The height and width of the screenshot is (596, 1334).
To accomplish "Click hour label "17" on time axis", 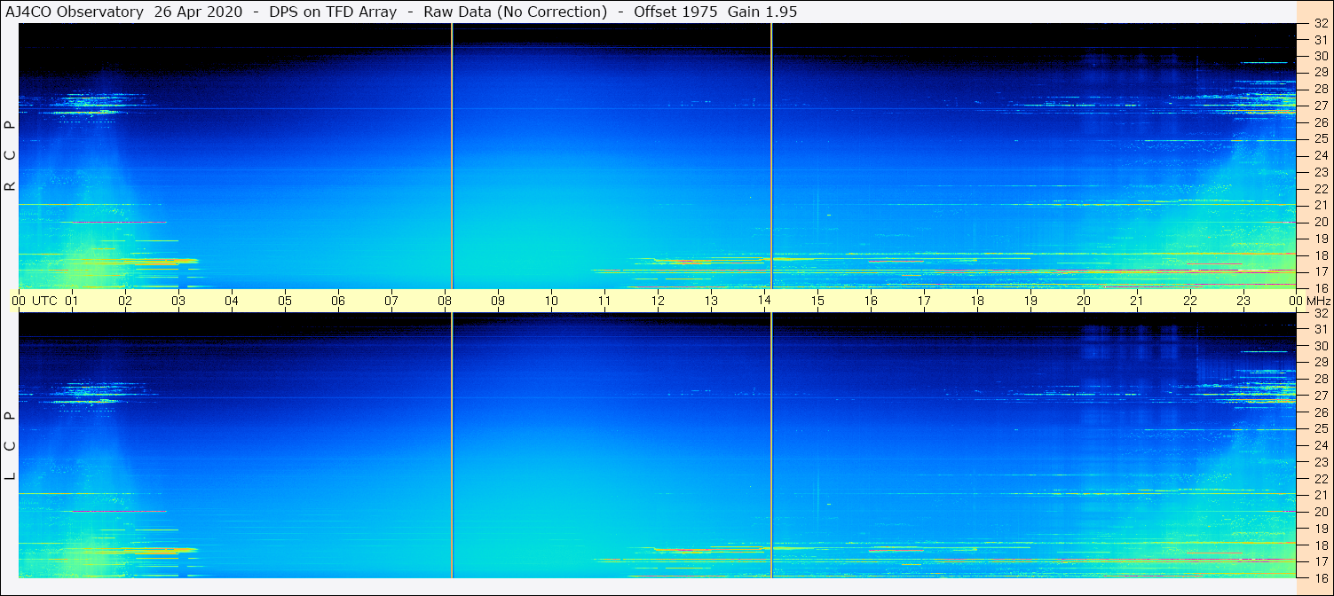I will pos(924,301).
